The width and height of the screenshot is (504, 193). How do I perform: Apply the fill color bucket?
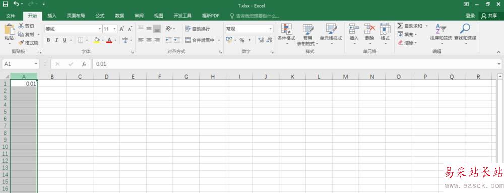click(x=96, y=40)
